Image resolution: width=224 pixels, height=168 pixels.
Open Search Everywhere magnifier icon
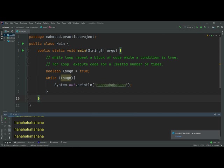[x=222, y=27]
